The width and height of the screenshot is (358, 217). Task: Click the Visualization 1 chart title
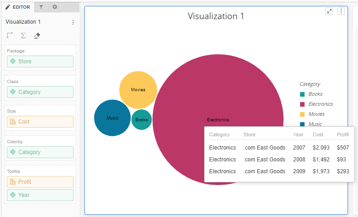(216, 16)
